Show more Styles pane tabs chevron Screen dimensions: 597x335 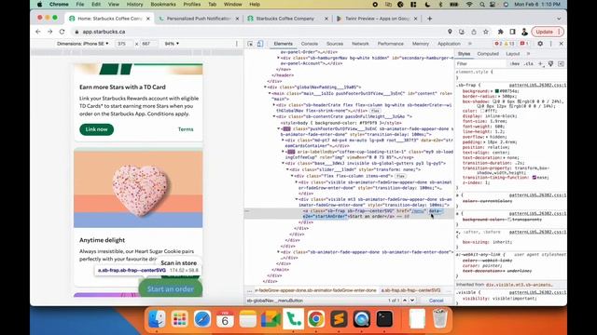(528, 54)
